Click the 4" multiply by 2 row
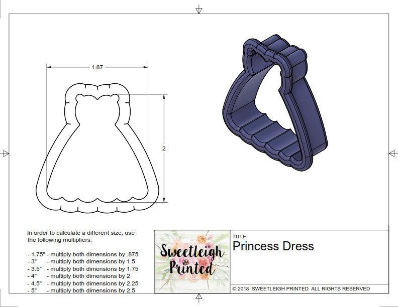The height and width of the screenshot is (307, 398). (79, 276)
